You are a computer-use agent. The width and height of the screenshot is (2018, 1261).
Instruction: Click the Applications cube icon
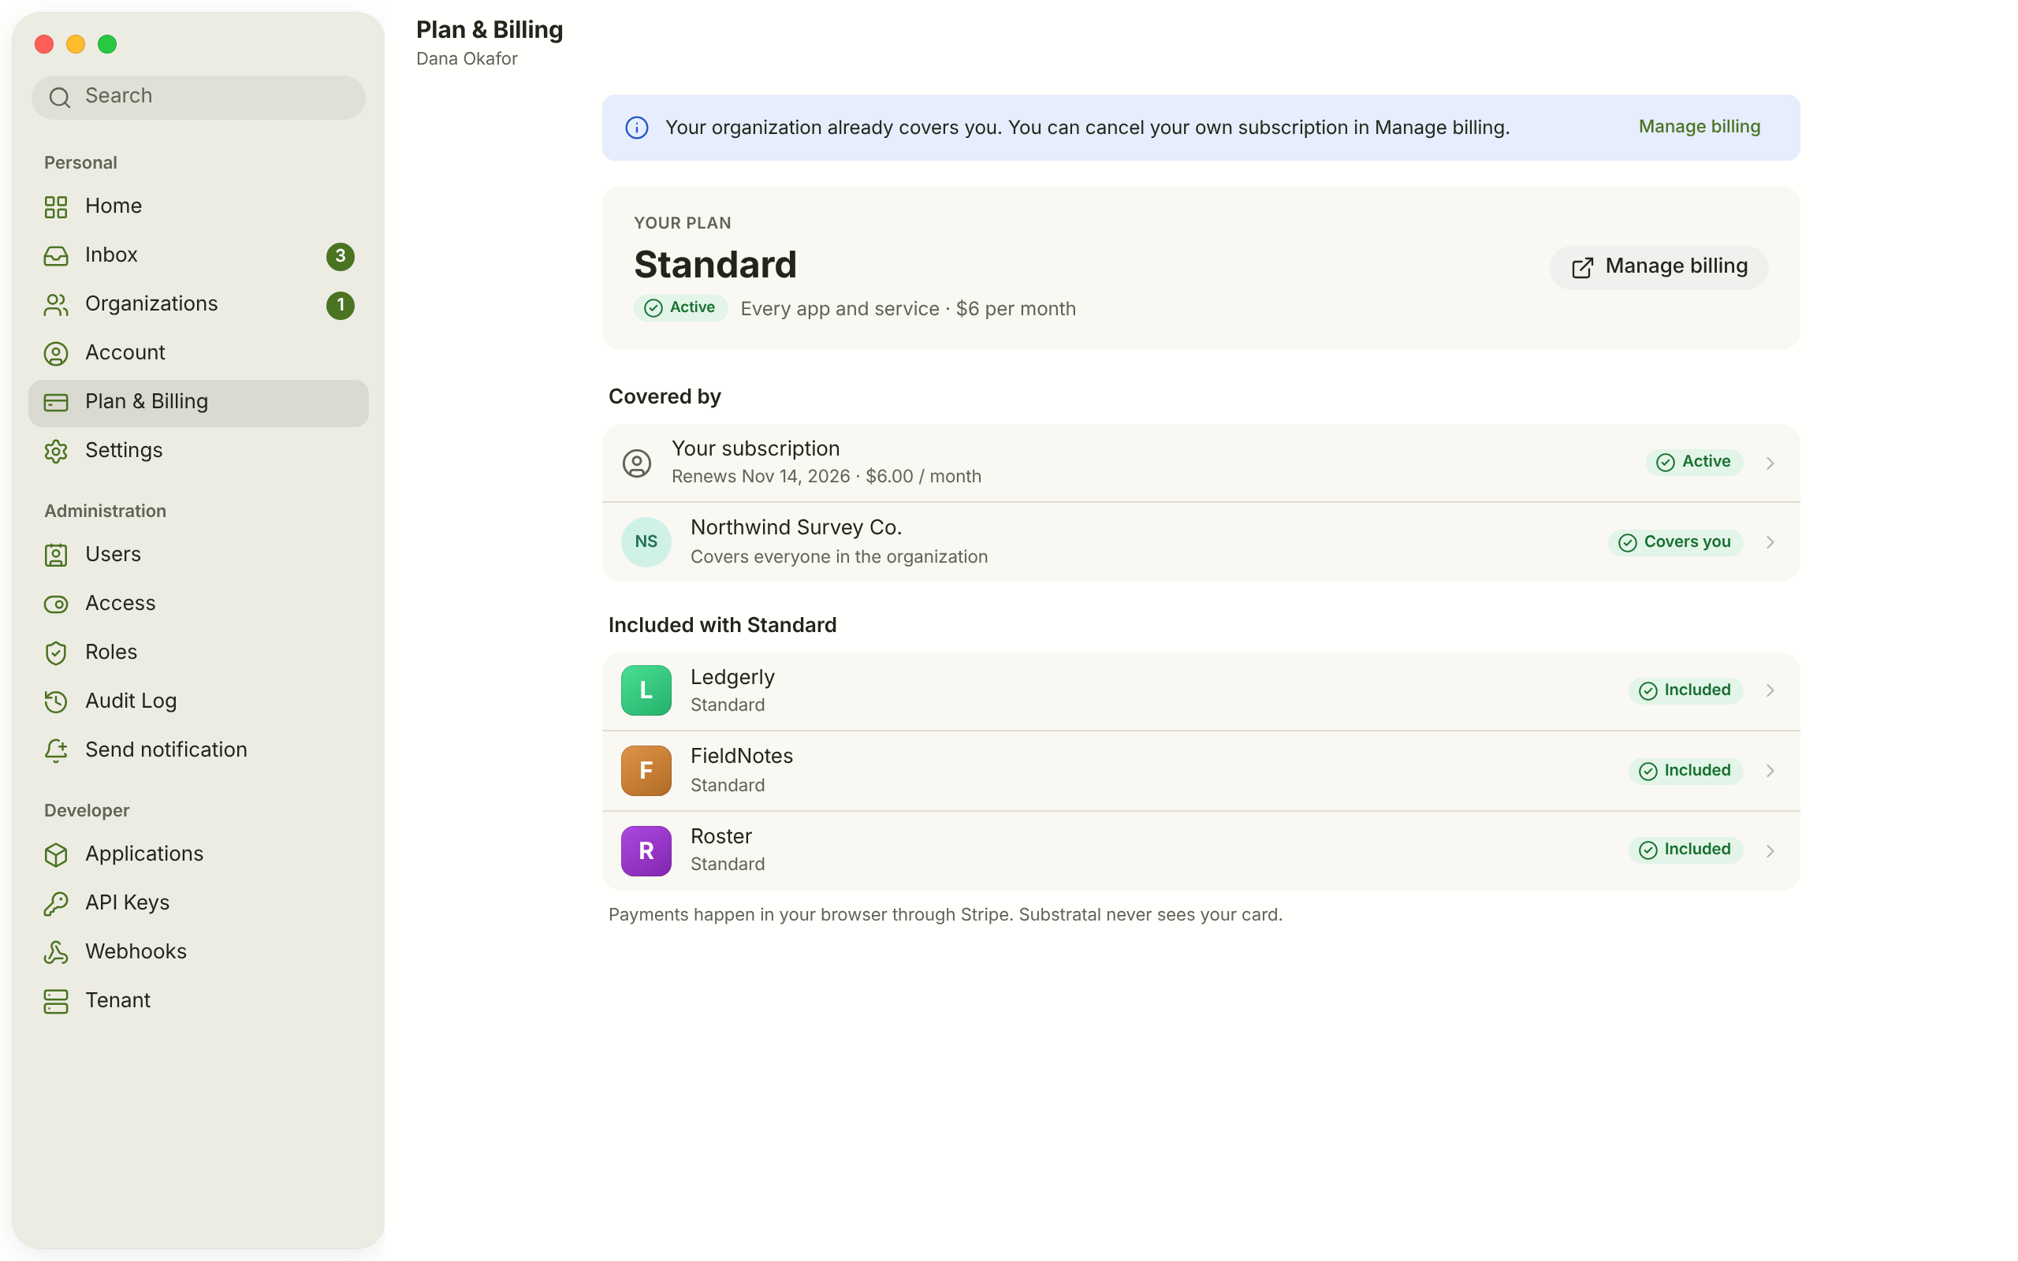[x=56, y=855]
